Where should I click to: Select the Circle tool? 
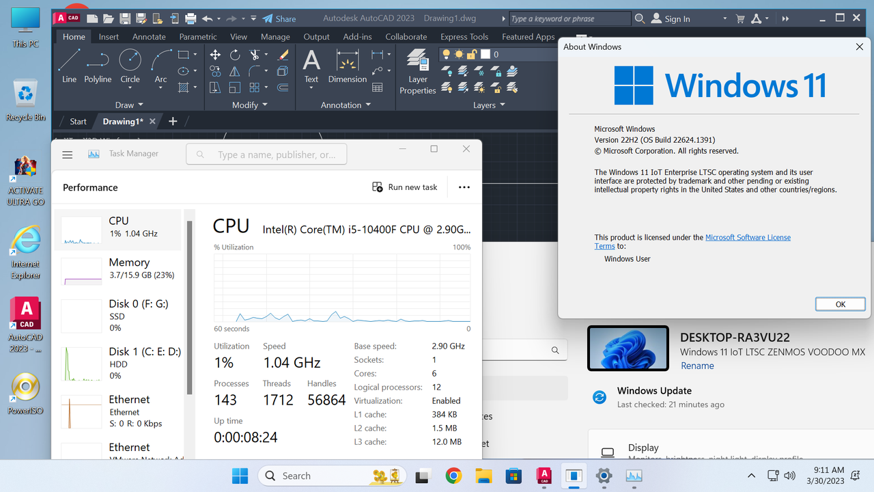click(x=130, y=66)
